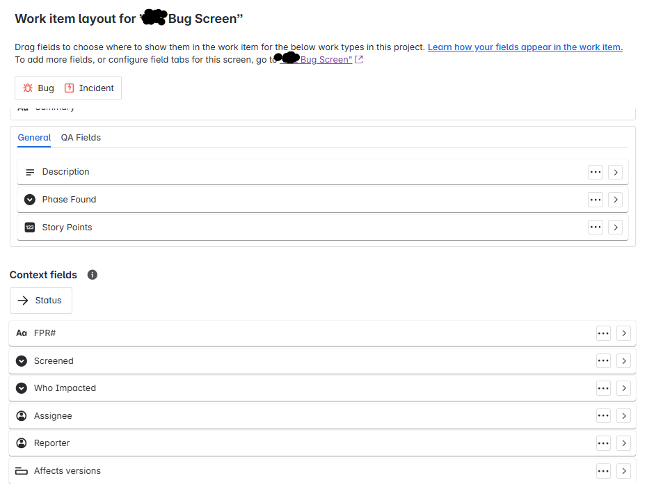Open more options for Screened field
Viewport: 647px width, 494px height.
coord(603,360)
